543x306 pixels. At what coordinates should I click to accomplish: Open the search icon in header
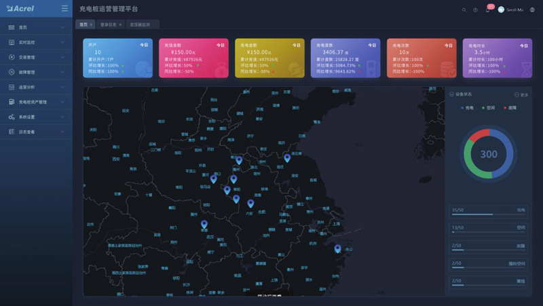click(464, 9)
